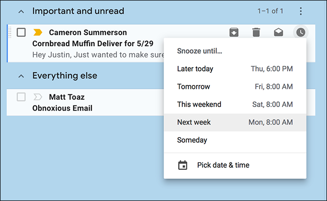Click the archive icon on Cameron's email
The image size is (327, 201).
(x=234, y=32)
